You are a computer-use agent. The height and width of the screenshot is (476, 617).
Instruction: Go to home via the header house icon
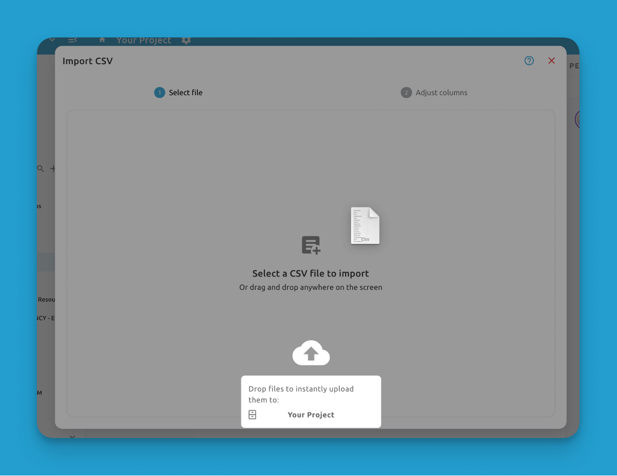102,40
